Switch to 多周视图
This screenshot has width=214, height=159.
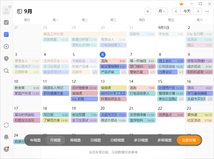pyautogui.click(x=165, y=140)
